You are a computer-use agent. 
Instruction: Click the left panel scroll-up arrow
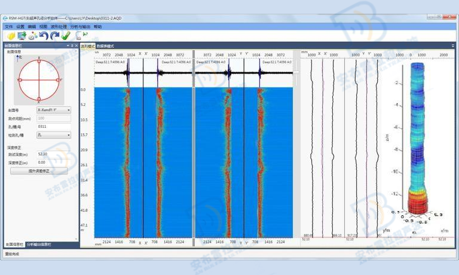tap(76, 51)
